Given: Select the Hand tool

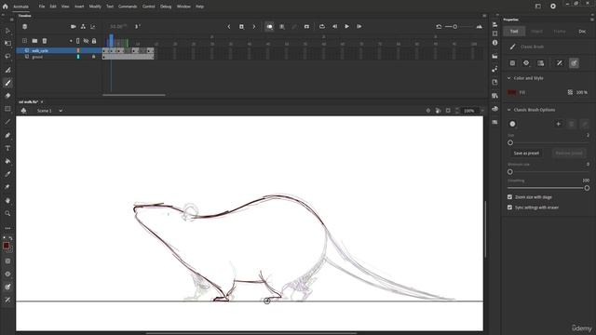Looking at the screenshot, I should click(7, 200).
